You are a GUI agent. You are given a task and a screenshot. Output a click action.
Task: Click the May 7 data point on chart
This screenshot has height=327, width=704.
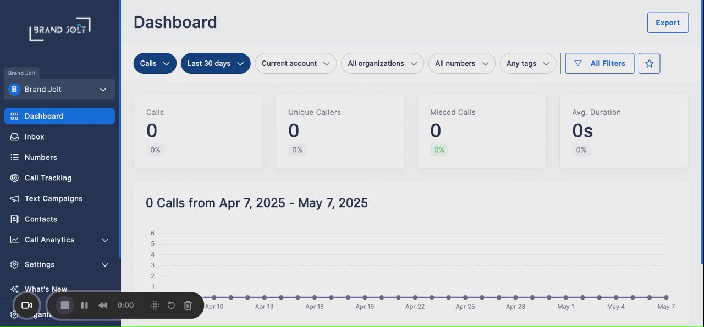point(666,297)
